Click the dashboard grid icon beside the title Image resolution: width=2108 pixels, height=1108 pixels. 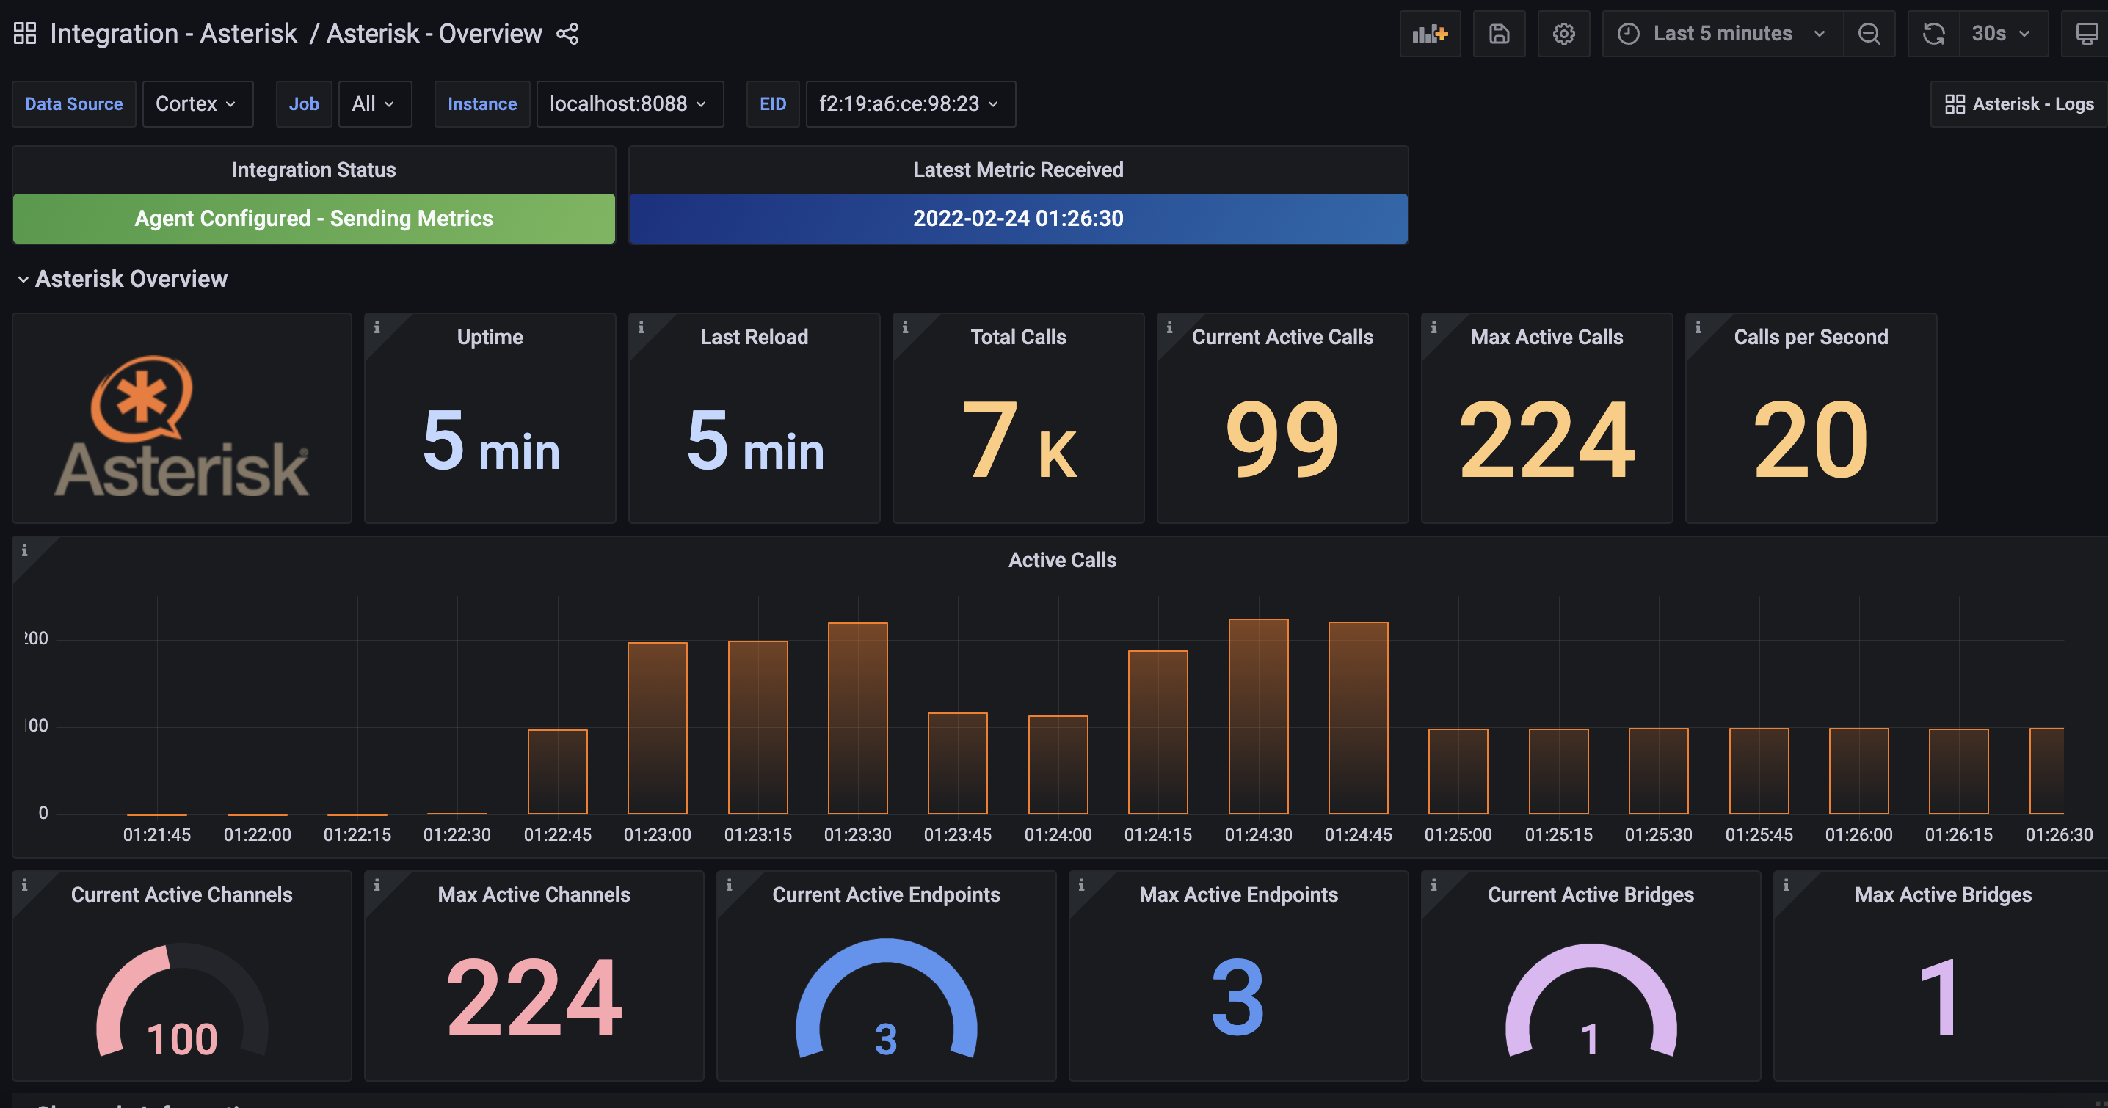click(24, 34)
